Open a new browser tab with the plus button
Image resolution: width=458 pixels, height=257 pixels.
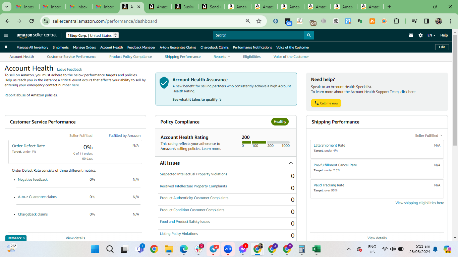click(x=389, y=7)
